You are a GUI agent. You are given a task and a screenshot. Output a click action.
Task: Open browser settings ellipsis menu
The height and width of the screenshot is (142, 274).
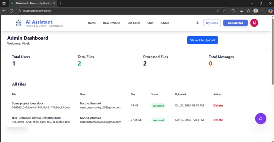point(263,11)
